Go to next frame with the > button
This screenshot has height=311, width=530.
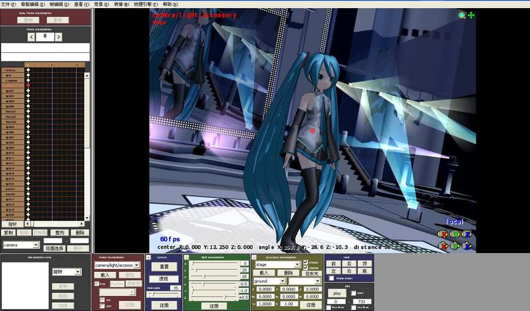(59, 37)
